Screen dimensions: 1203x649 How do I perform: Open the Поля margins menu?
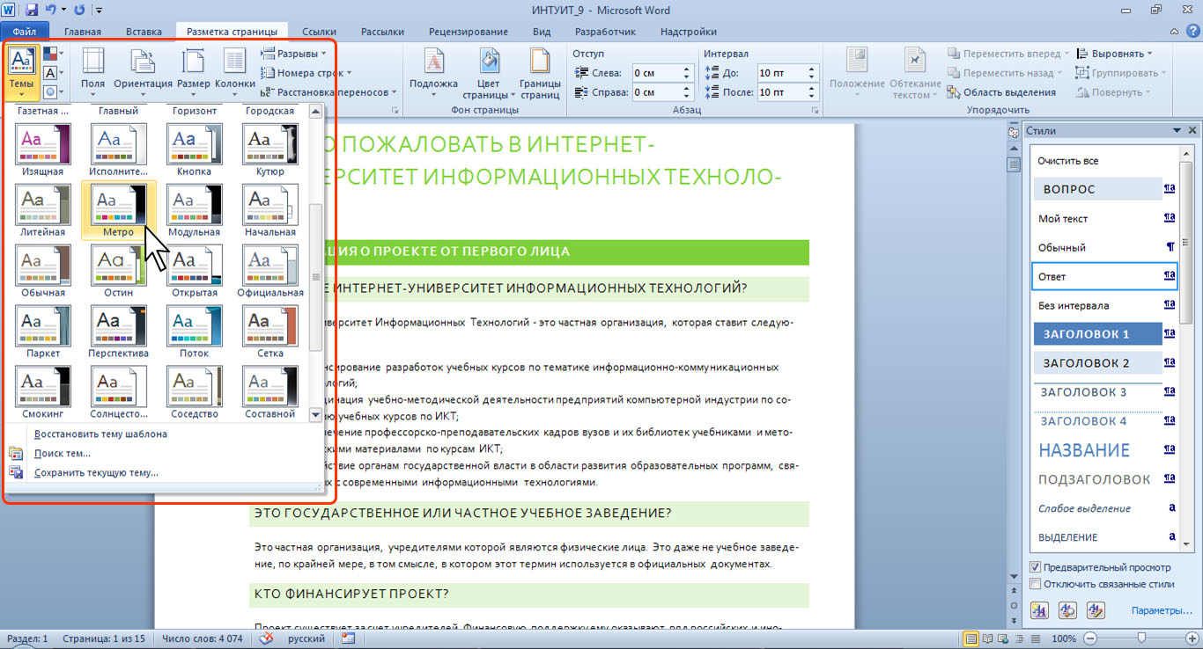coord(92,70)
